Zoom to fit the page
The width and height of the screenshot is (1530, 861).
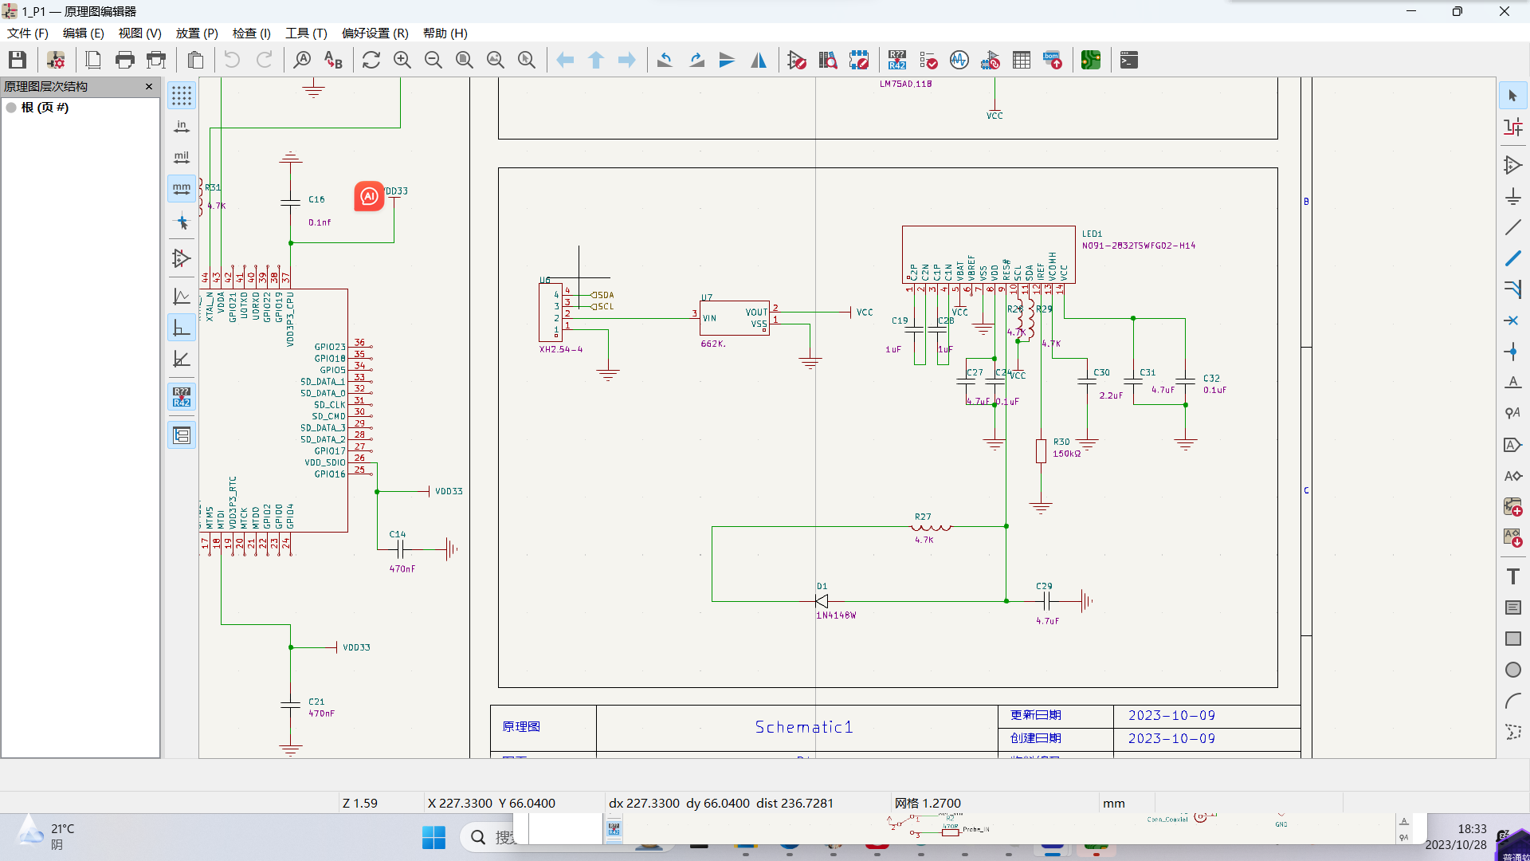465,60
